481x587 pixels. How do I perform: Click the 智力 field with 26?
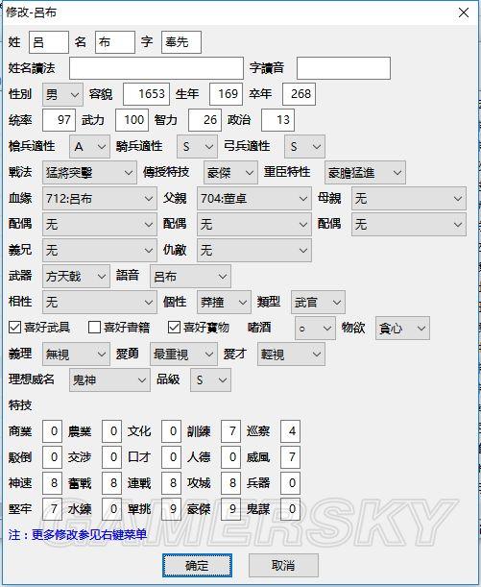point(204,120)
